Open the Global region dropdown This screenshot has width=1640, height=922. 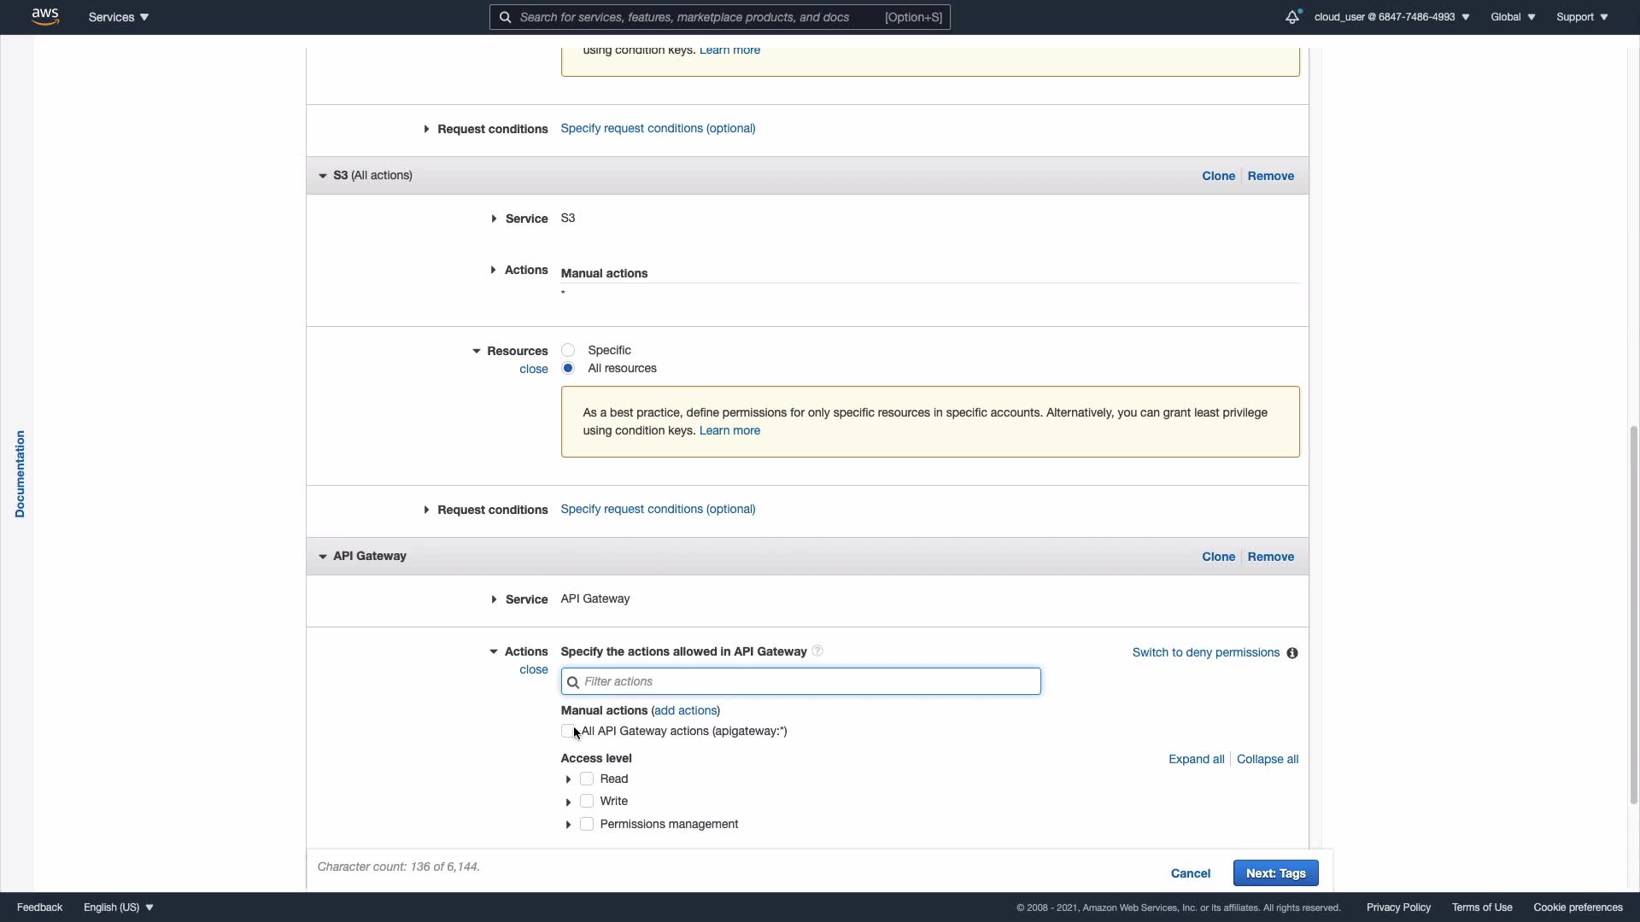coord(1513,17)
